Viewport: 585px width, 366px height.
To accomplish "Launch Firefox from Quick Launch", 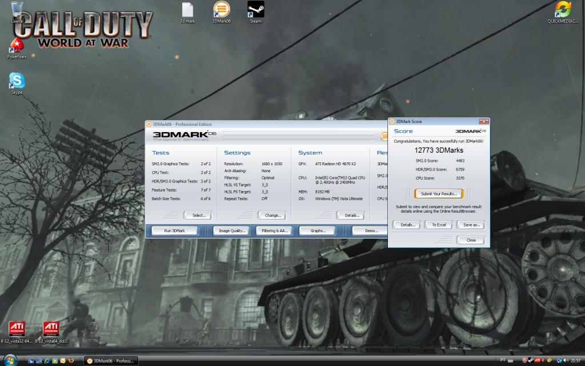I will [71, 361].
